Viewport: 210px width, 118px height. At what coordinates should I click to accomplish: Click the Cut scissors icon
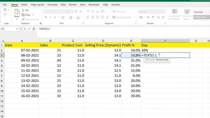pyautogui.click(x=23, y=10)
